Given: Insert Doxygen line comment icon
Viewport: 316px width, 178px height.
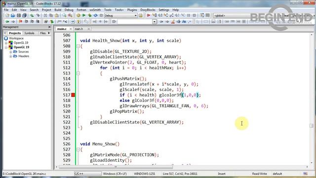Looking at the screenshot, I should (65, 22).
